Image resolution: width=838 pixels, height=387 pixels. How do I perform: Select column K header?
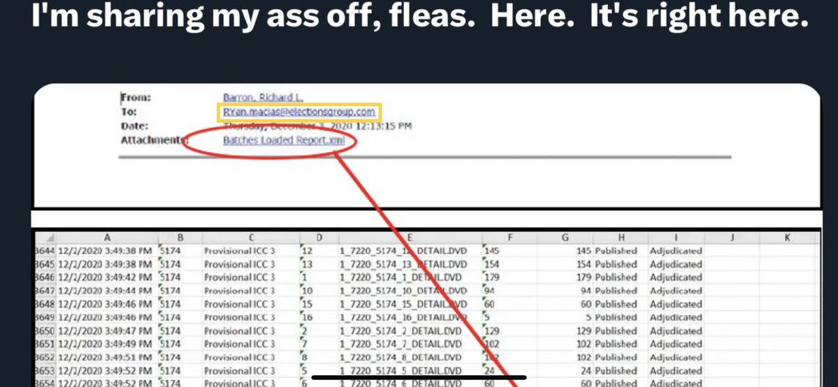click(x=786, y=238)
